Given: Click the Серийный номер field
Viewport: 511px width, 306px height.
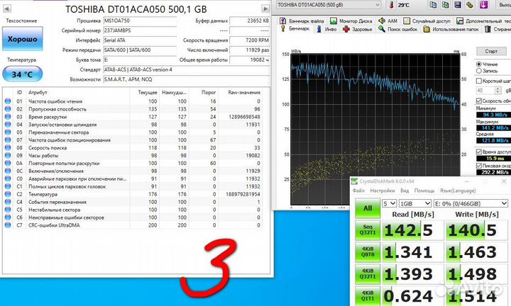Looking at the screenshot, I should click(x=140, y=30).
